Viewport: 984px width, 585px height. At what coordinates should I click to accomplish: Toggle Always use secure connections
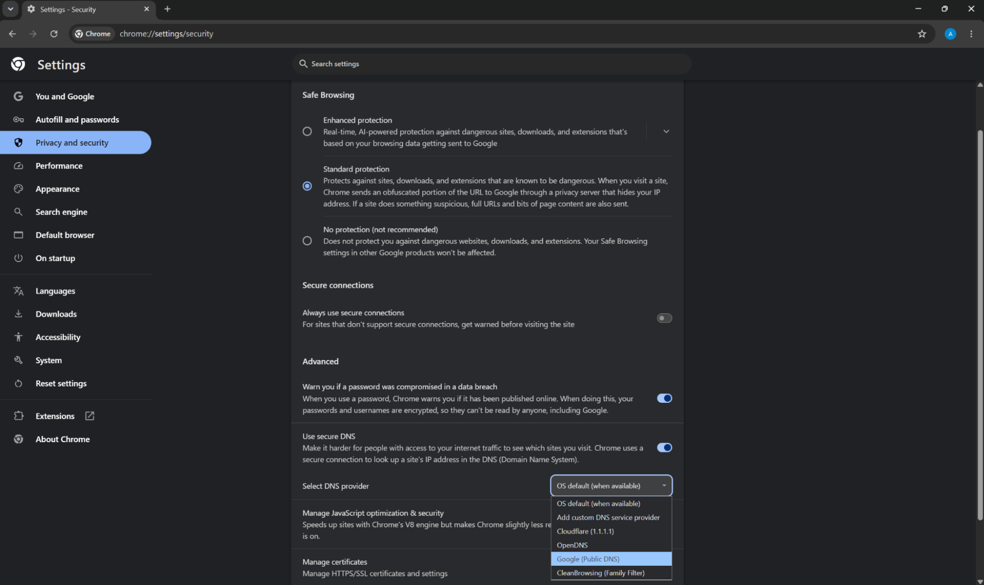[664, 318]
